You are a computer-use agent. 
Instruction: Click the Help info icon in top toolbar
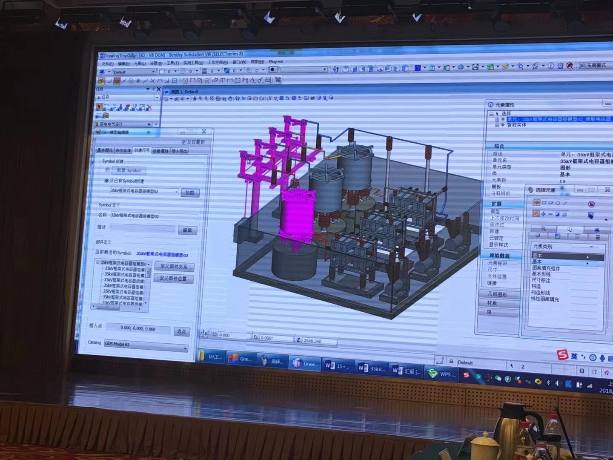(x=550, y=66)
